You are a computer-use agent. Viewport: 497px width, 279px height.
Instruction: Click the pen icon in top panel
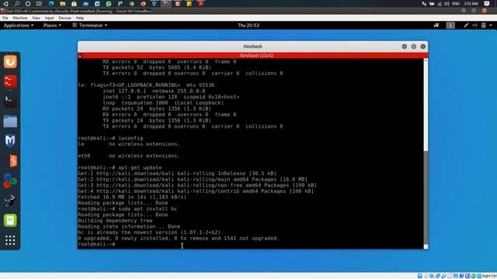point(466,26)
